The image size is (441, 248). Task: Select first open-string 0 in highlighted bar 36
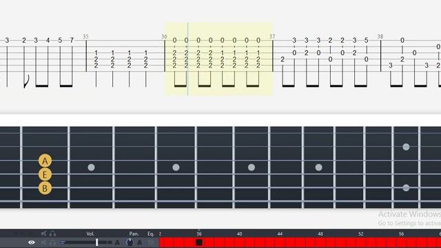click(x=174, y=40)
